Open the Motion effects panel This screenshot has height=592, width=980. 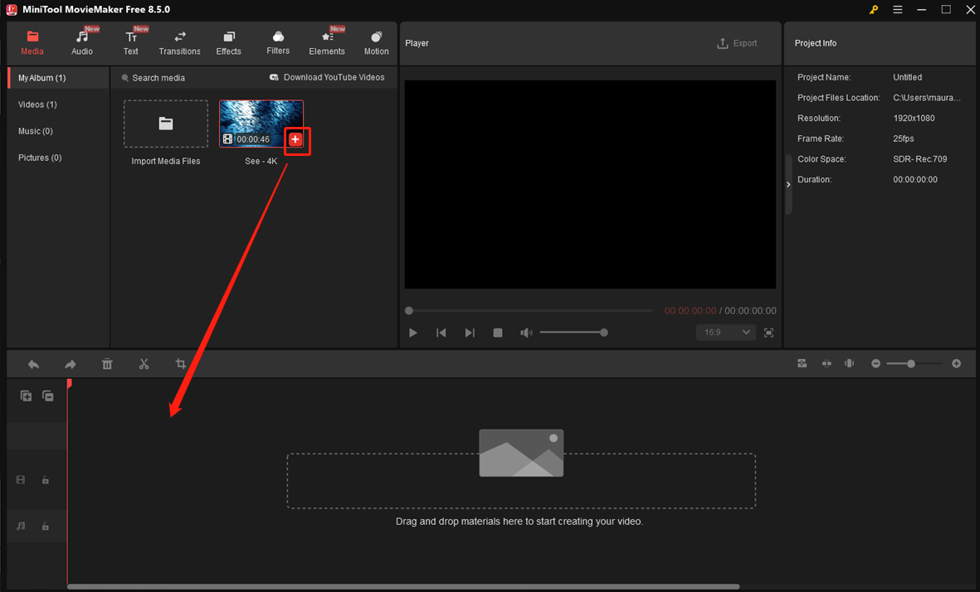[376, 41]
